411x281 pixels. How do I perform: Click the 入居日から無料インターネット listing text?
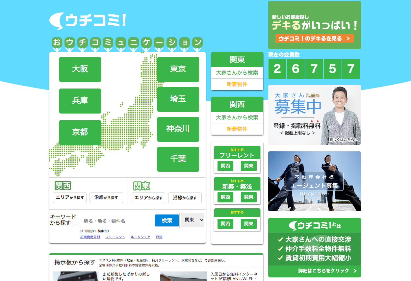(234, 276)
